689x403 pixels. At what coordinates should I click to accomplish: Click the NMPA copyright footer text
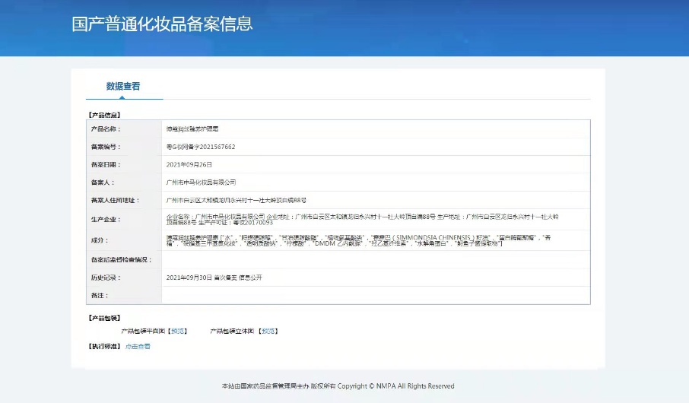(x=338, y=386)
